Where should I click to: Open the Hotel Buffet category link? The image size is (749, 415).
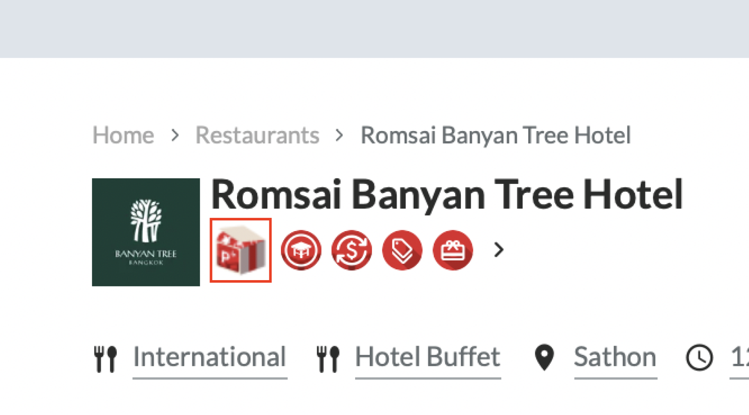[x=428, y=357]
